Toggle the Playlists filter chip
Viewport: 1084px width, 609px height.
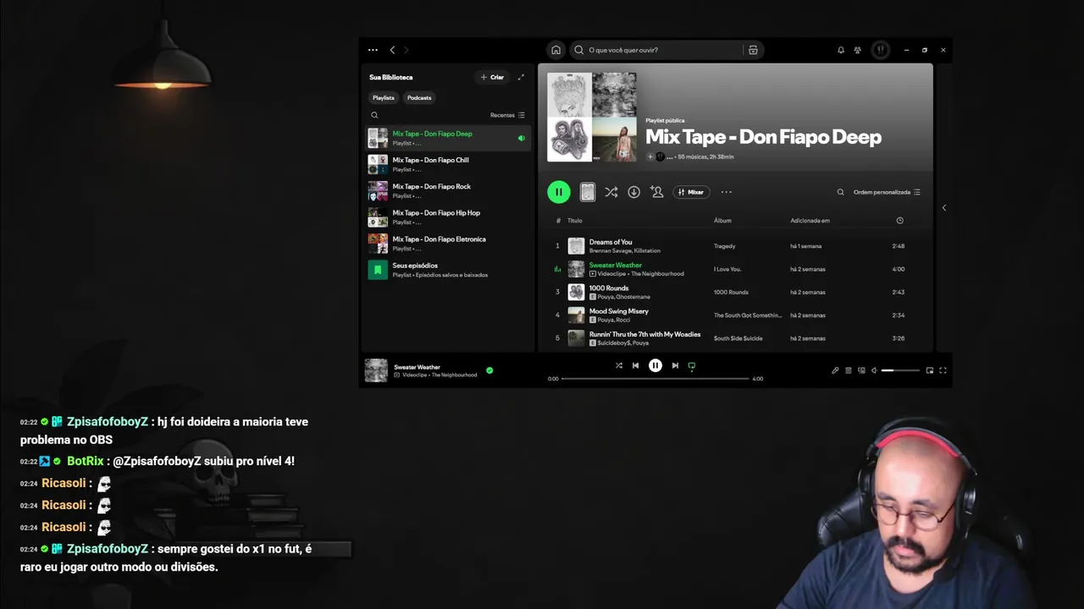[x=384, y=97]
